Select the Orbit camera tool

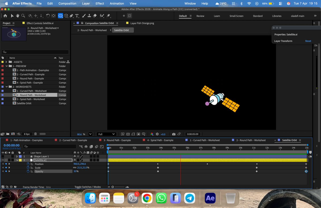(x=30, y=16)
